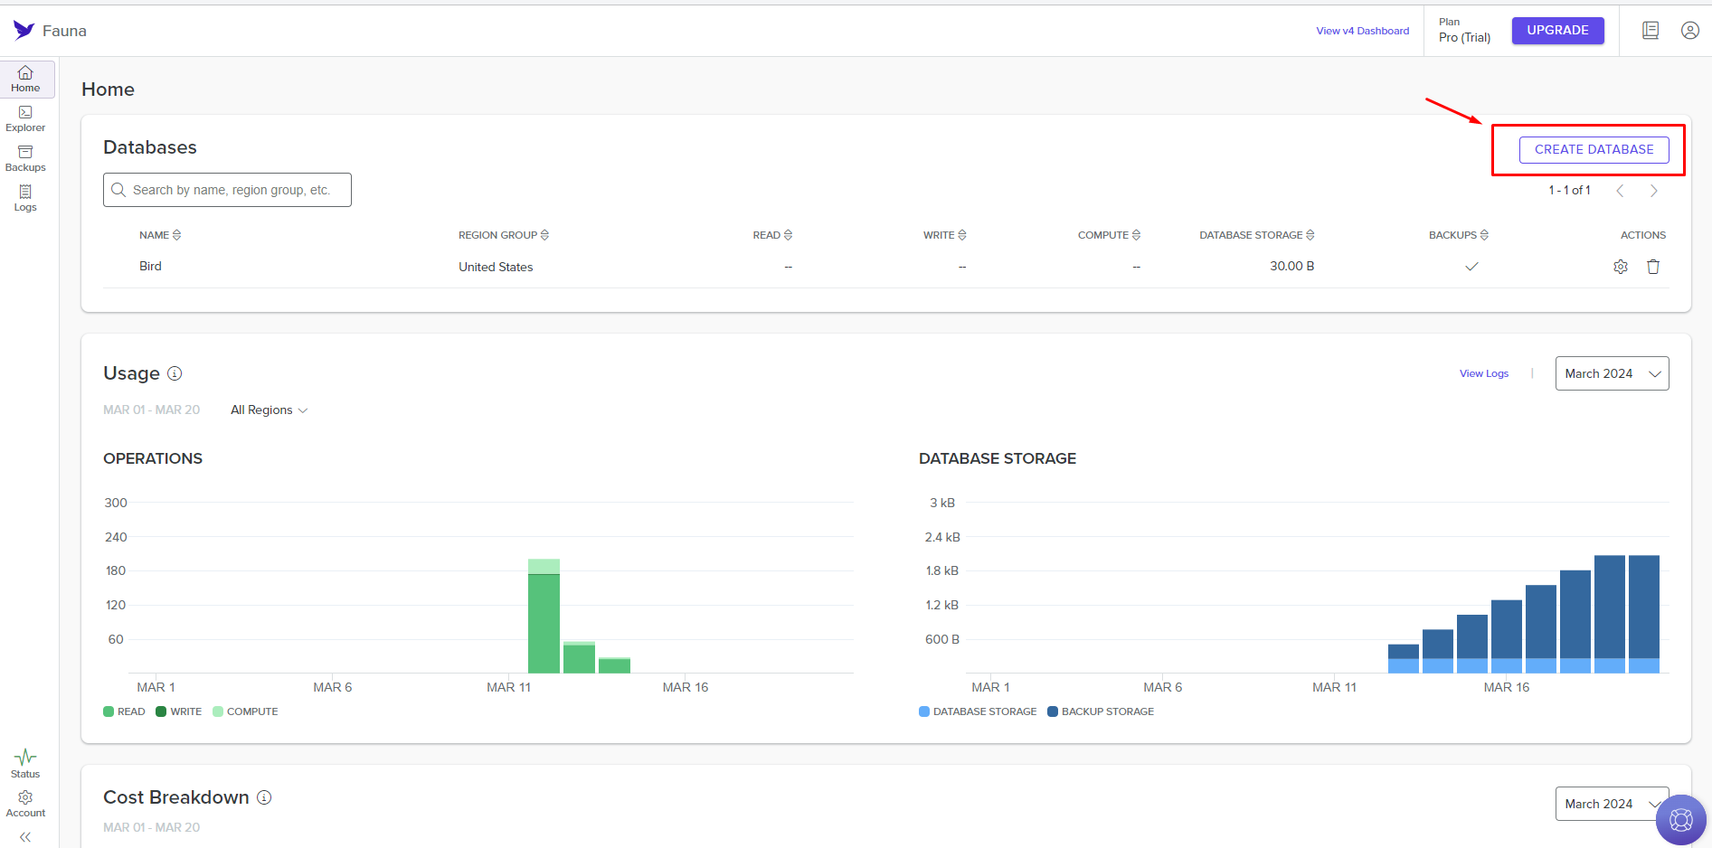Open the user profile icon top right

(1690, 30)
